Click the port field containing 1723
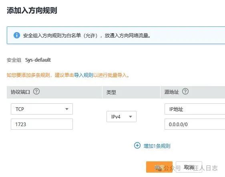 click(42, 124)
